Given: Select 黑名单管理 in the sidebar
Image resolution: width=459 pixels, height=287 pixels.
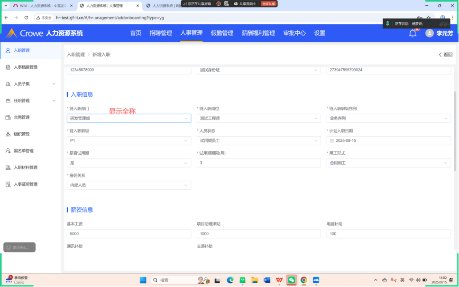Looking at the screenshot, I should [23, 151].
